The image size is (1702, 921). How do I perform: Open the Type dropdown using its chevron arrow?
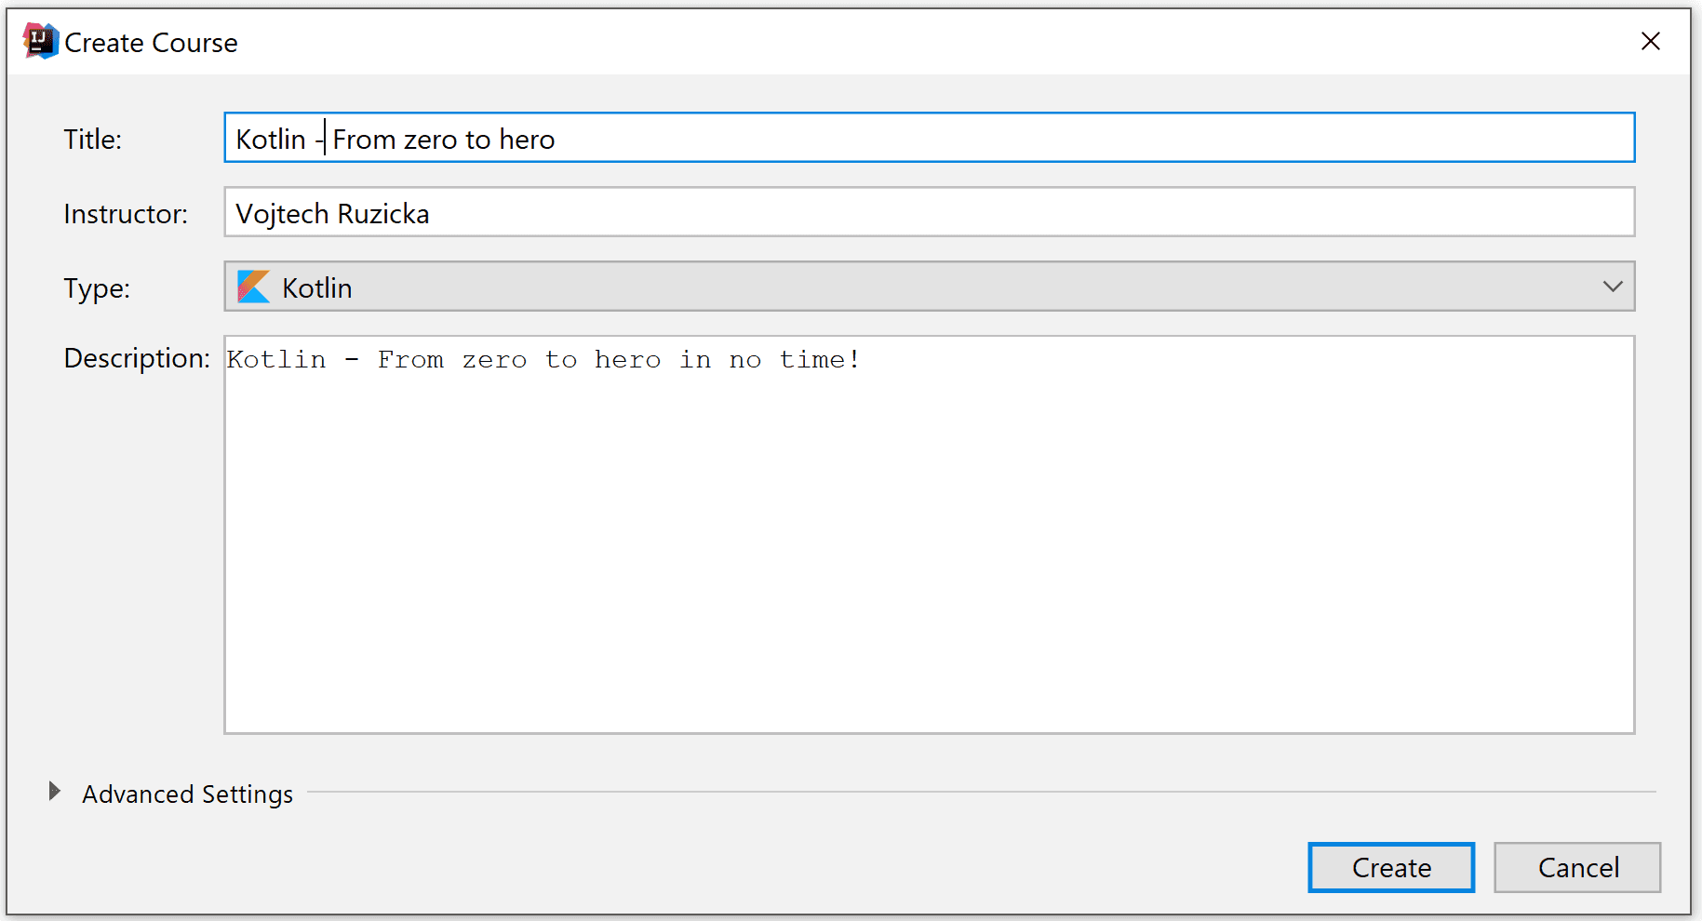pos(1612,287)
